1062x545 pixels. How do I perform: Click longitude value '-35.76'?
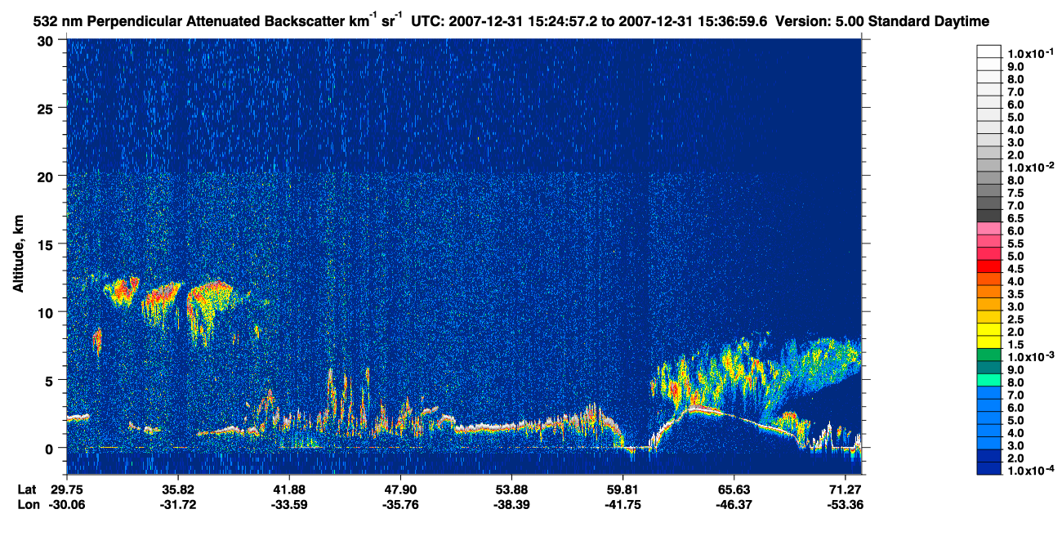(x=400, y=504)
